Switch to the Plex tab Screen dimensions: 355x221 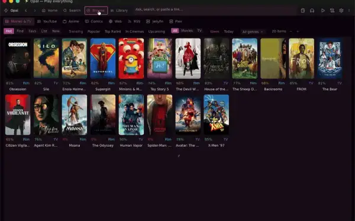[x=176, y=21]
